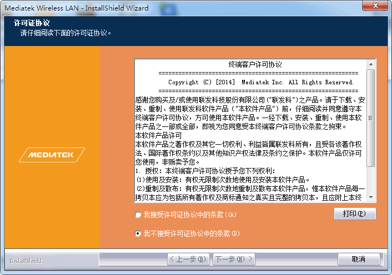Close the InstallShield Wizard window
392x275 pixels.
(375, 6)
